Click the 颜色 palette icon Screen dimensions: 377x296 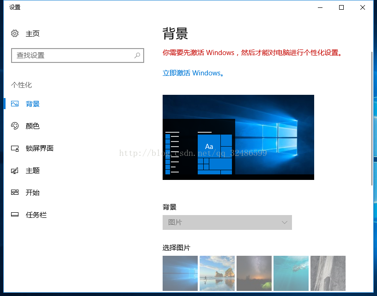pos(15,126)
